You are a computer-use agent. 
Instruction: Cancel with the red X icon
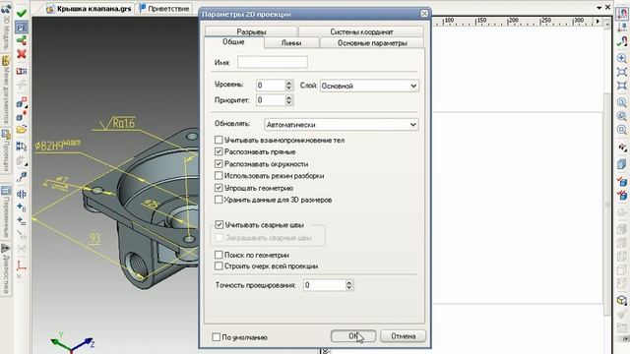click(x=22, y=54)
